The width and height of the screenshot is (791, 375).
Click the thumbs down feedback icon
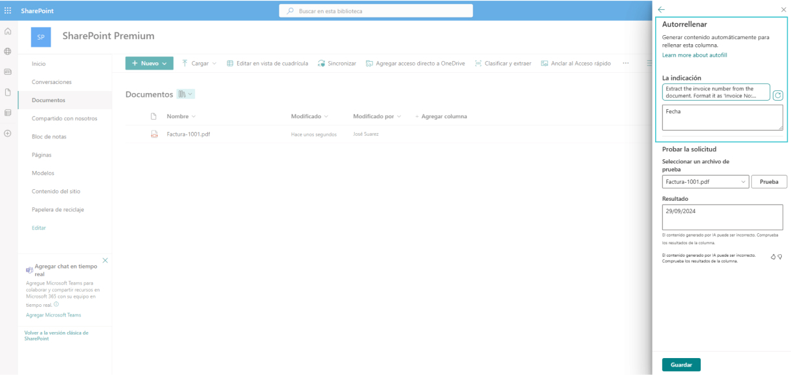pyautogui.click(x=780, y=257)
